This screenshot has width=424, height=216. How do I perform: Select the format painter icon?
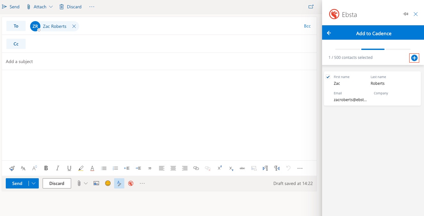12,168
